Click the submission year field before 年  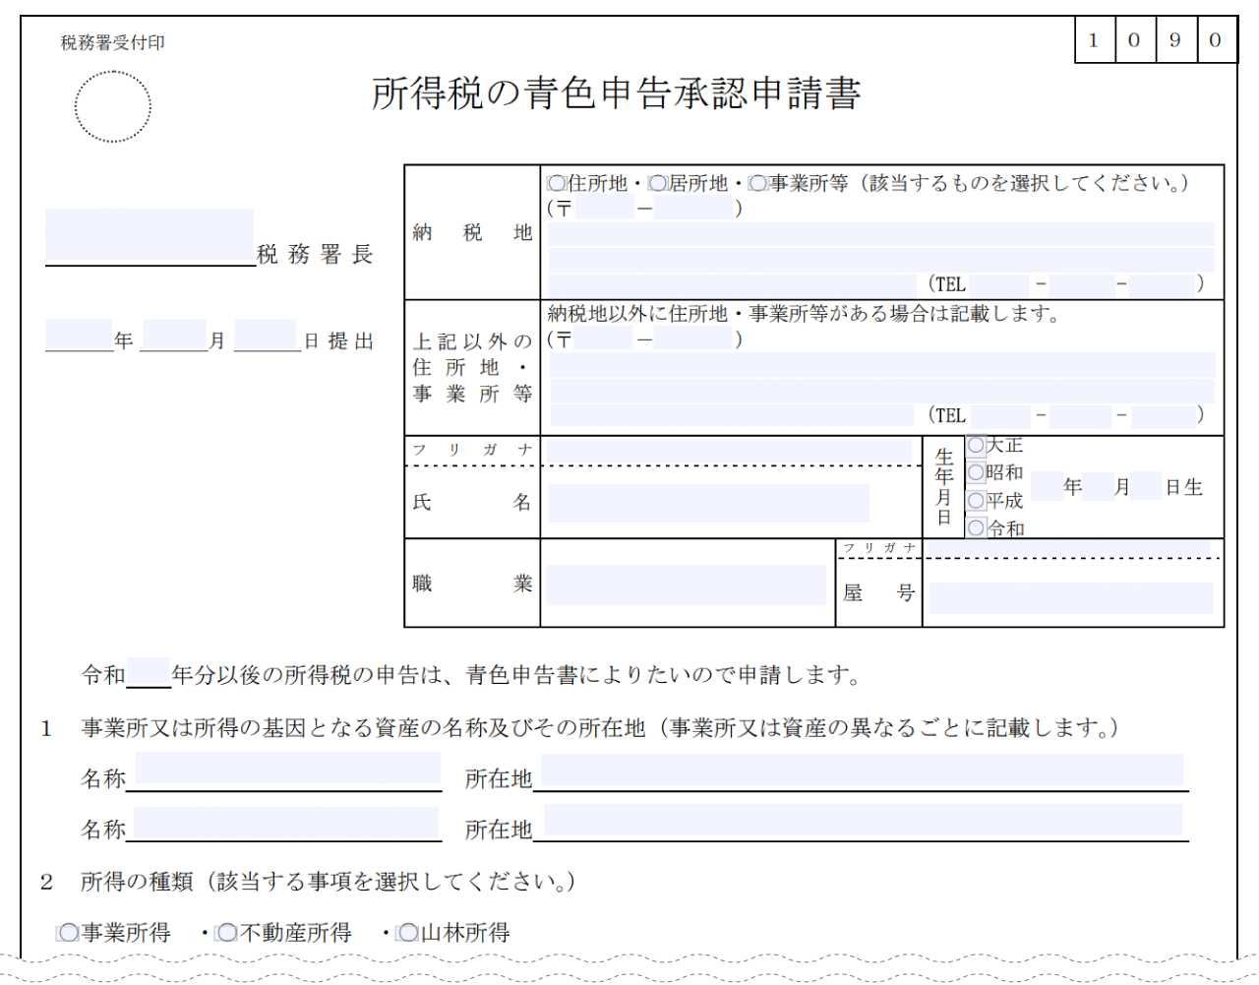point(79,336)
